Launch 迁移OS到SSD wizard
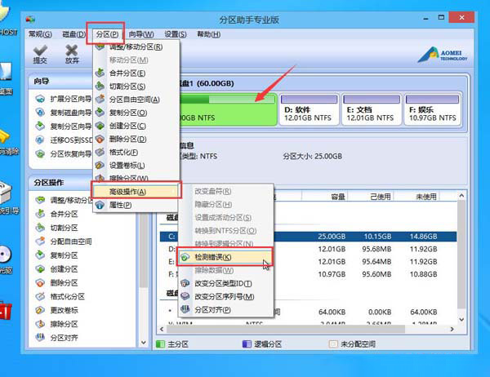This screenshot has width=490, height=377. pyautogui.click(x=63, y=140)
